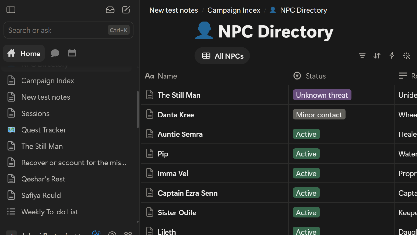
Task: Click the list icon beside Weekly To-do List
Action: click(11, 211)
